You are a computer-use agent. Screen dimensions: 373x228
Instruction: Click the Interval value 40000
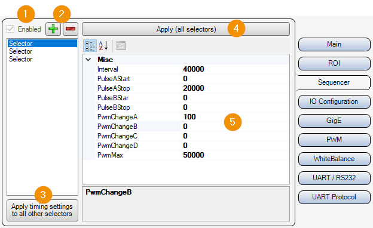[x=235, y=69]
